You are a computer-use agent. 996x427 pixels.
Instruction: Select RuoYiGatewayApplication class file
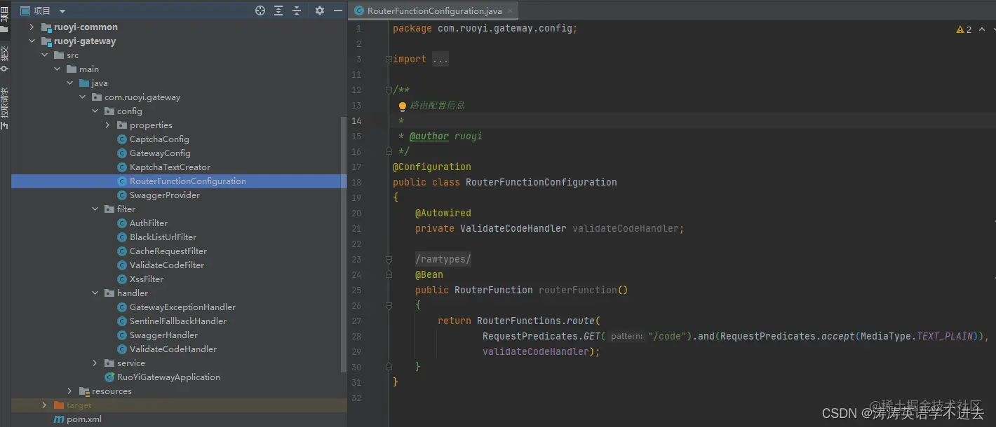tap(168, 377)
